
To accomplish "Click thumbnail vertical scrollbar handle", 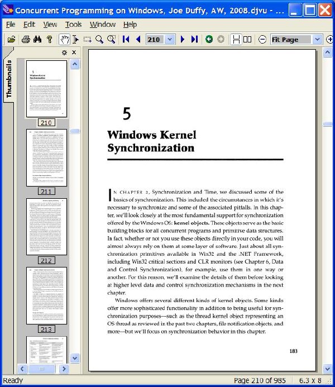I will [75, 131].
